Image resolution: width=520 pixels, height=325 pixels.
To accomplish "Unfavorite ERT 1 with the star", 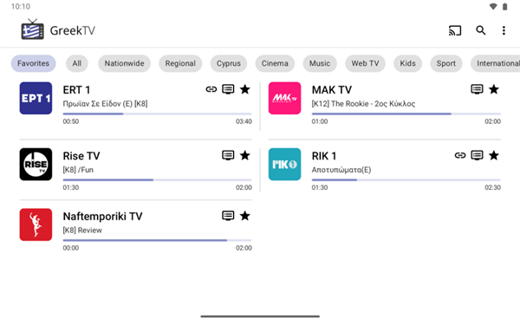I will point(245,89).
